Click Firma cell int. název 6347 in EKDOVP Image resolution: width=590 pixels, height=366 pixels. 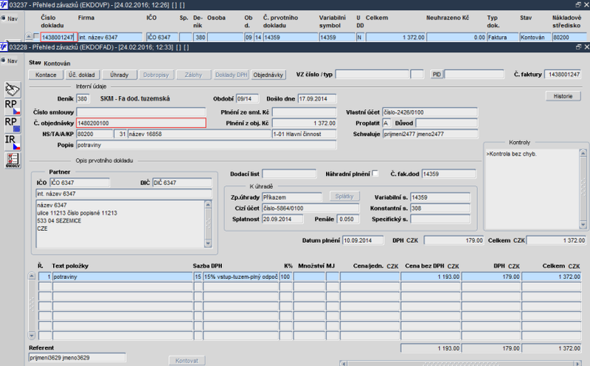coord(110,37)
